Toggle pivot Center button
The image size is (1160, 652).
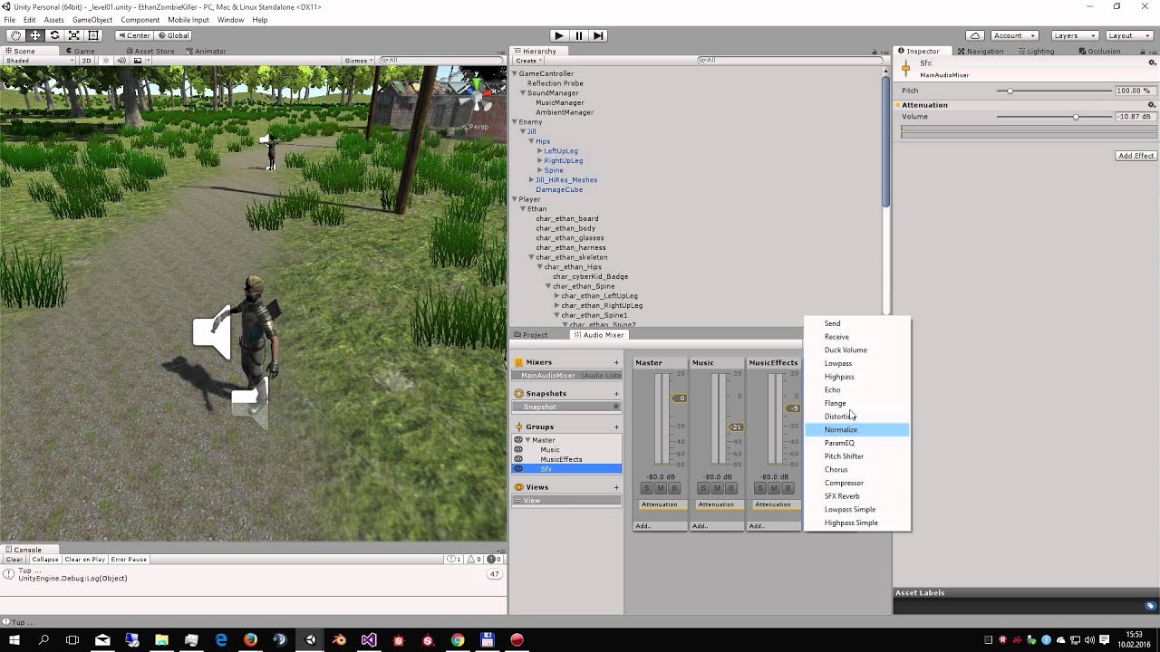click(x=134, y=35)
